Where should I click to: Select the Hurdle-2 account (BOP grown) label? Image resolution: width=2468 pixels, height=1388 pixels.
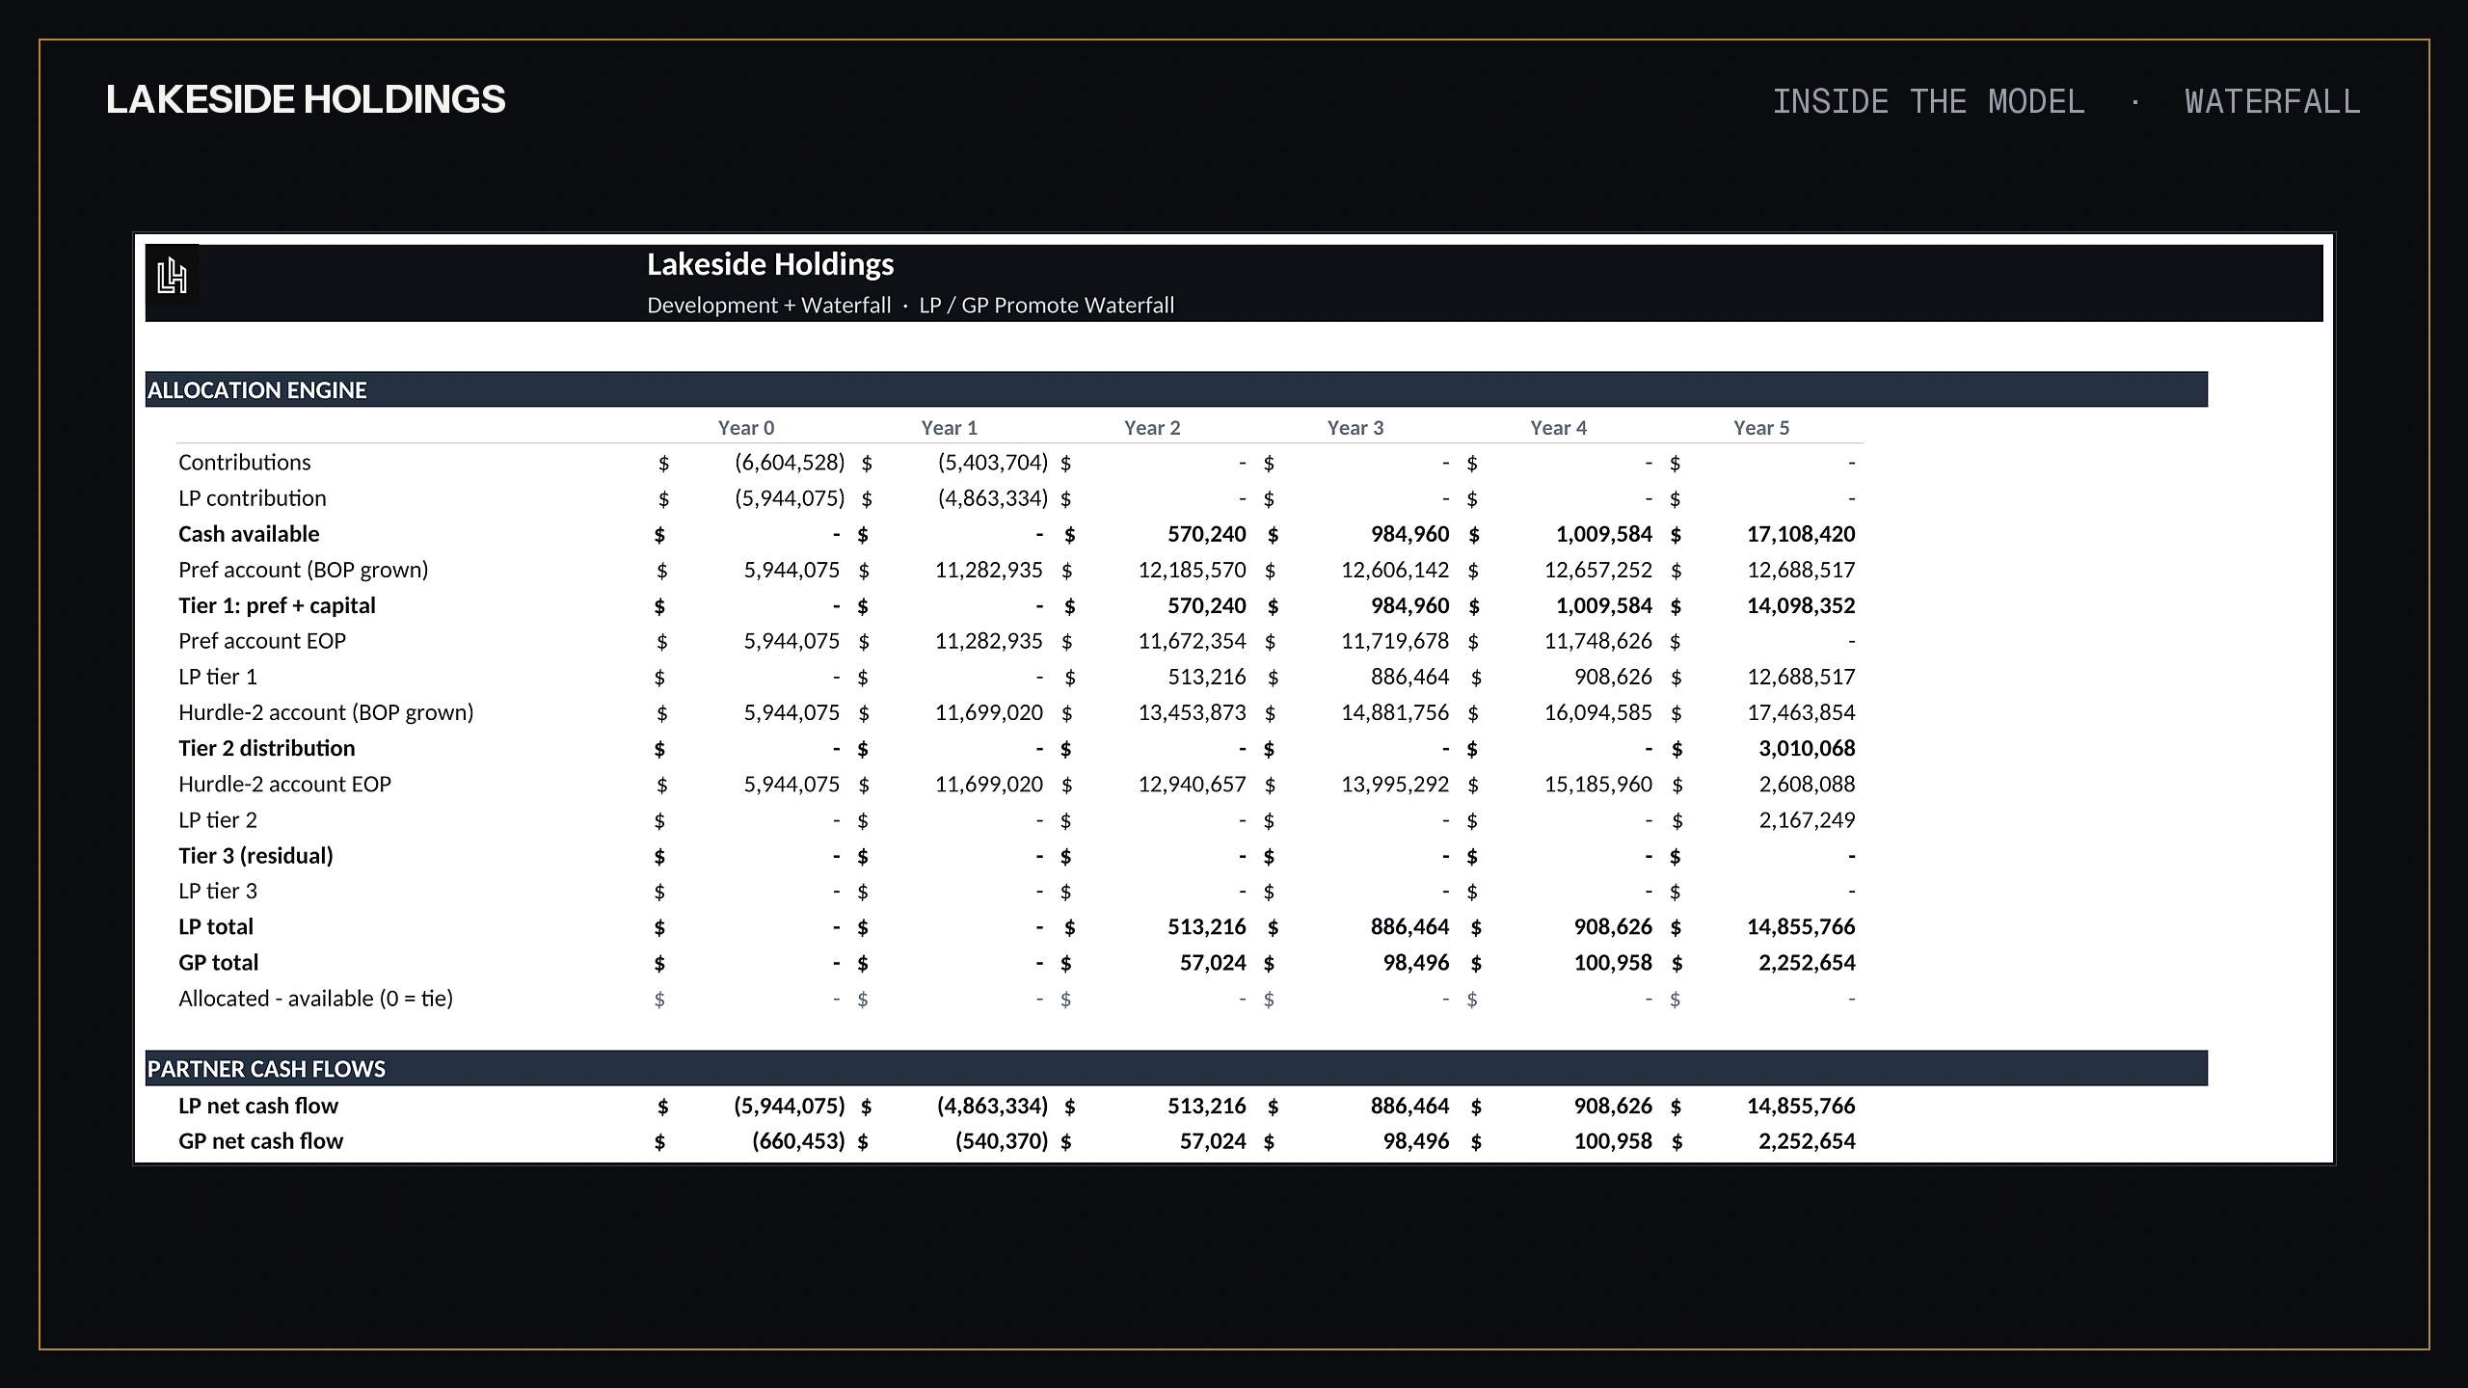[x=326, y=711]
